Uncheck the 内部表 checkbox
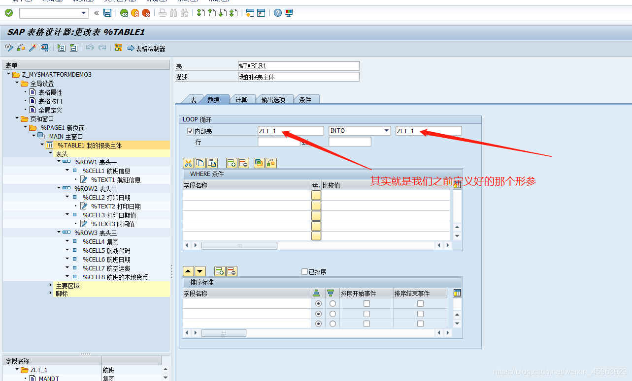 [x=190, y=131]
